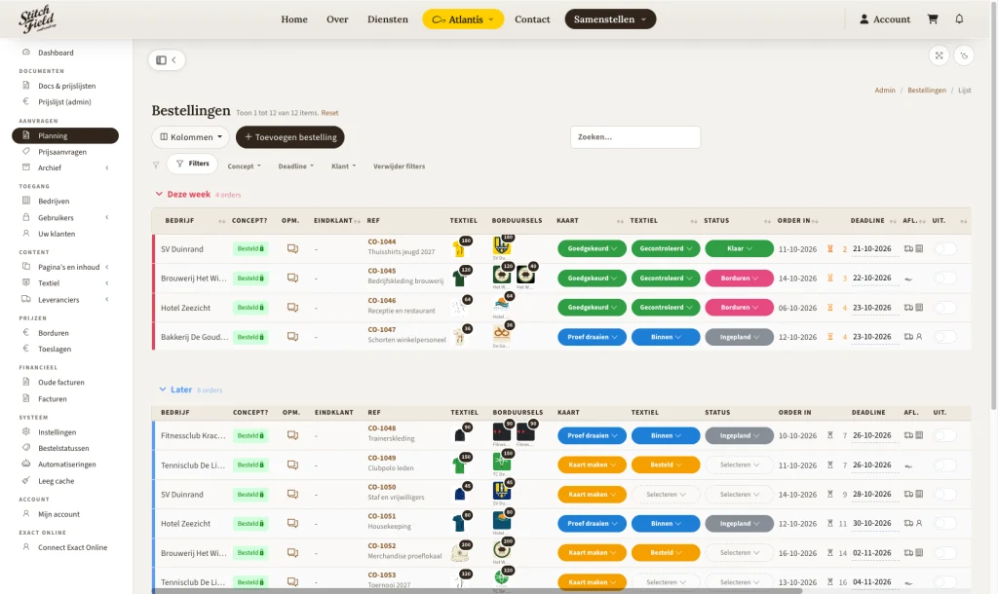Screen dimensions: 998x594
Task: Open the Filters button
Action: pos(192,164)
